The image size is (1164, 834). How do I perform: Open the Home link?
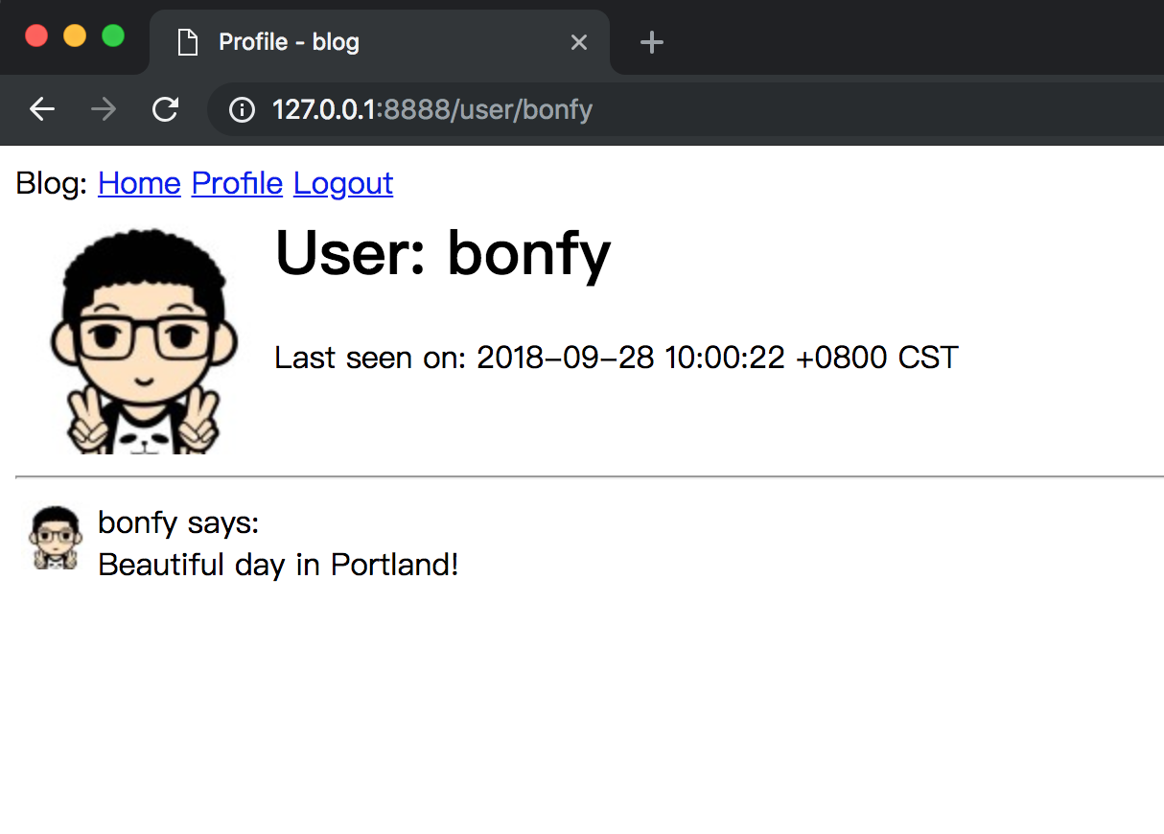coord(139,183)
